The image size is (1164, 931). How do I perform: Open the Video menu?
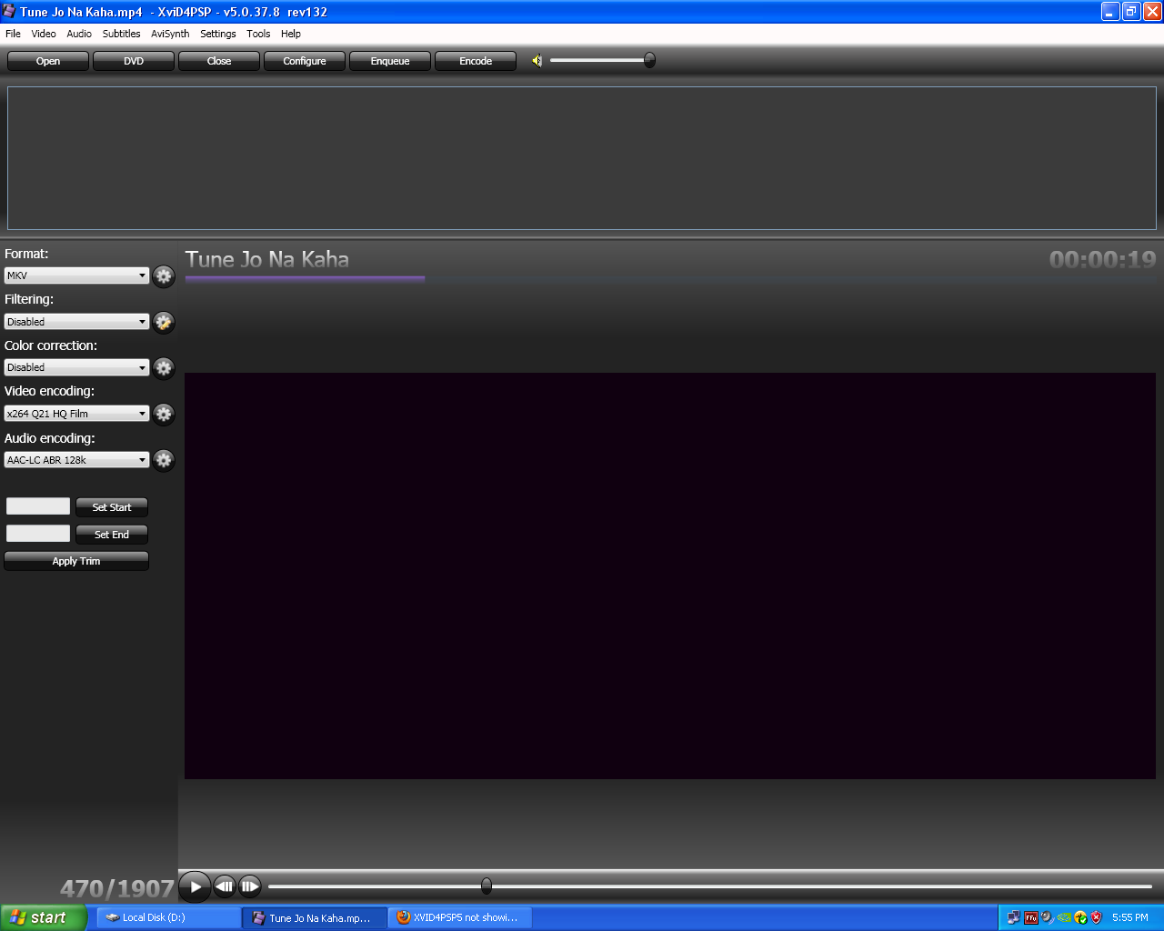(44, 34)
